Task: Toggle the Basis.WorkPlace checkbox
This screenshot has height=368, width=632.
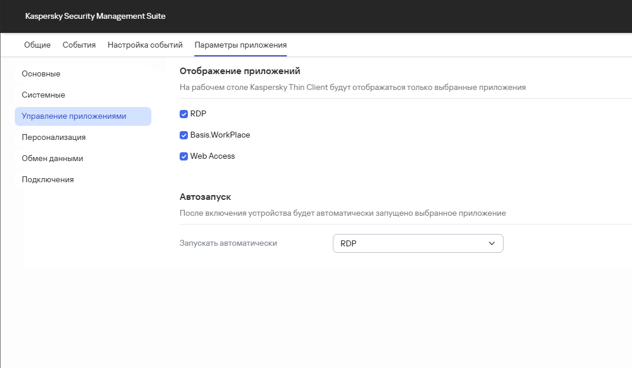Action: [184, 135]
